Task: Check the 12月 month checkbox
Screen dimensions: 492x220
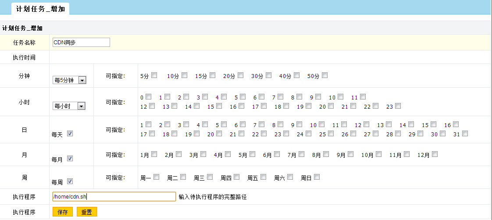Action: point(435,154)
